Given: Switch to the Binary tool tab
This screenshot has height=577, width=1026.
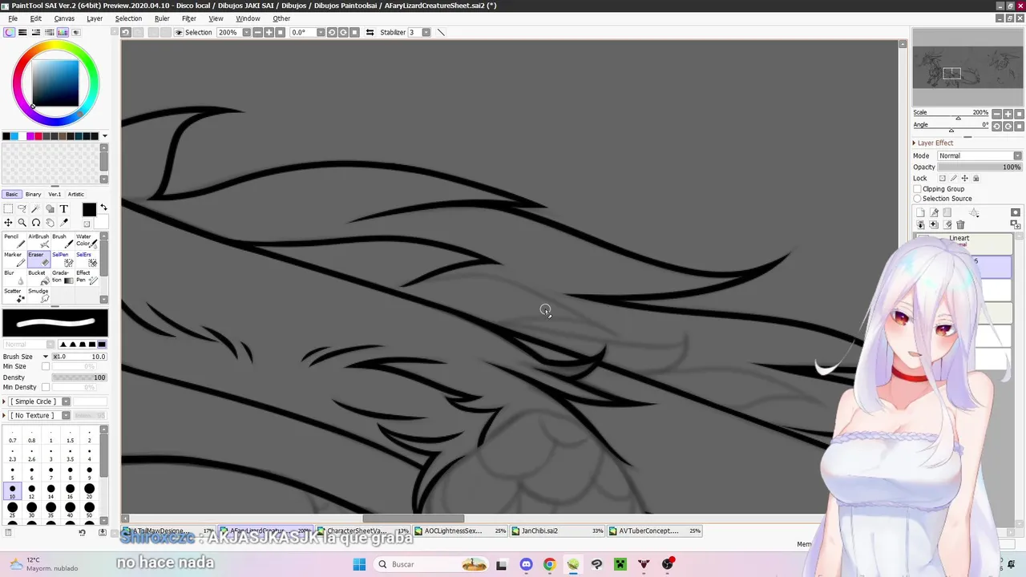Looking at the screenshot, I should pos(33,194).
